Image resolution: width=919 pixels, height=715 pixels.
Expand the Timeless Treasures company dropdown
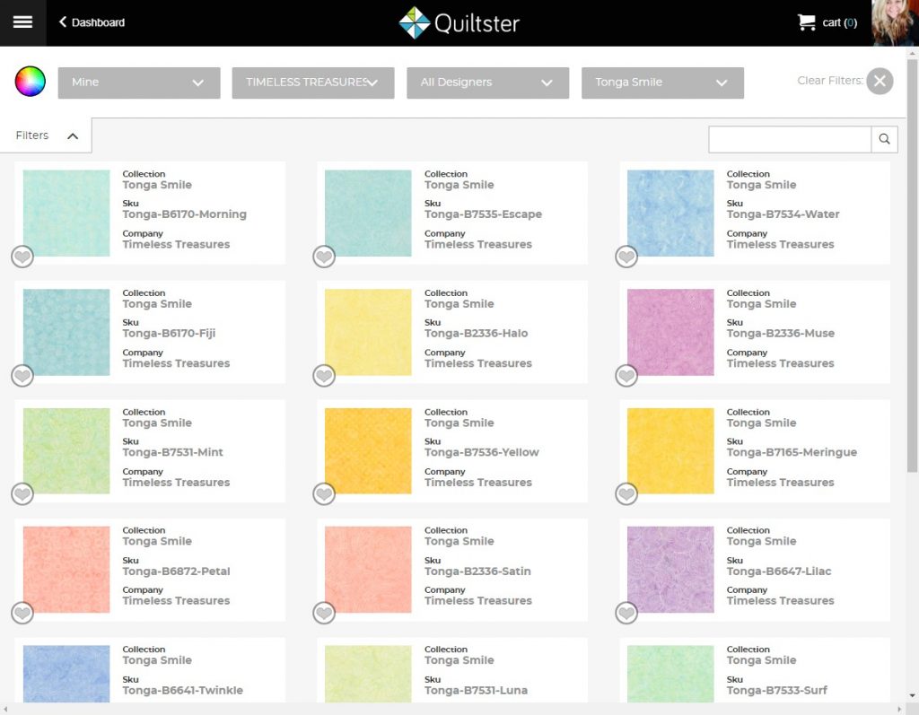pos(313,83)
